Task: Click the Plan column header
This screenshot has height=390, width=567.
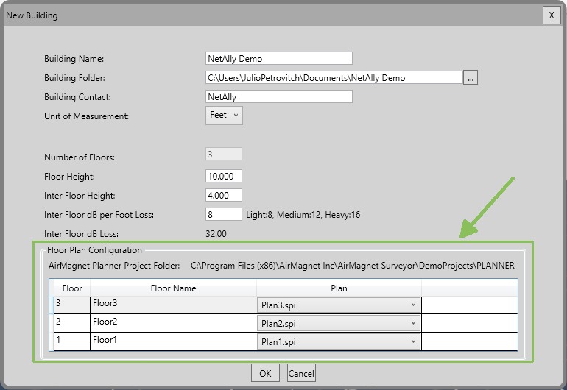Action: (x=339, y=288)
